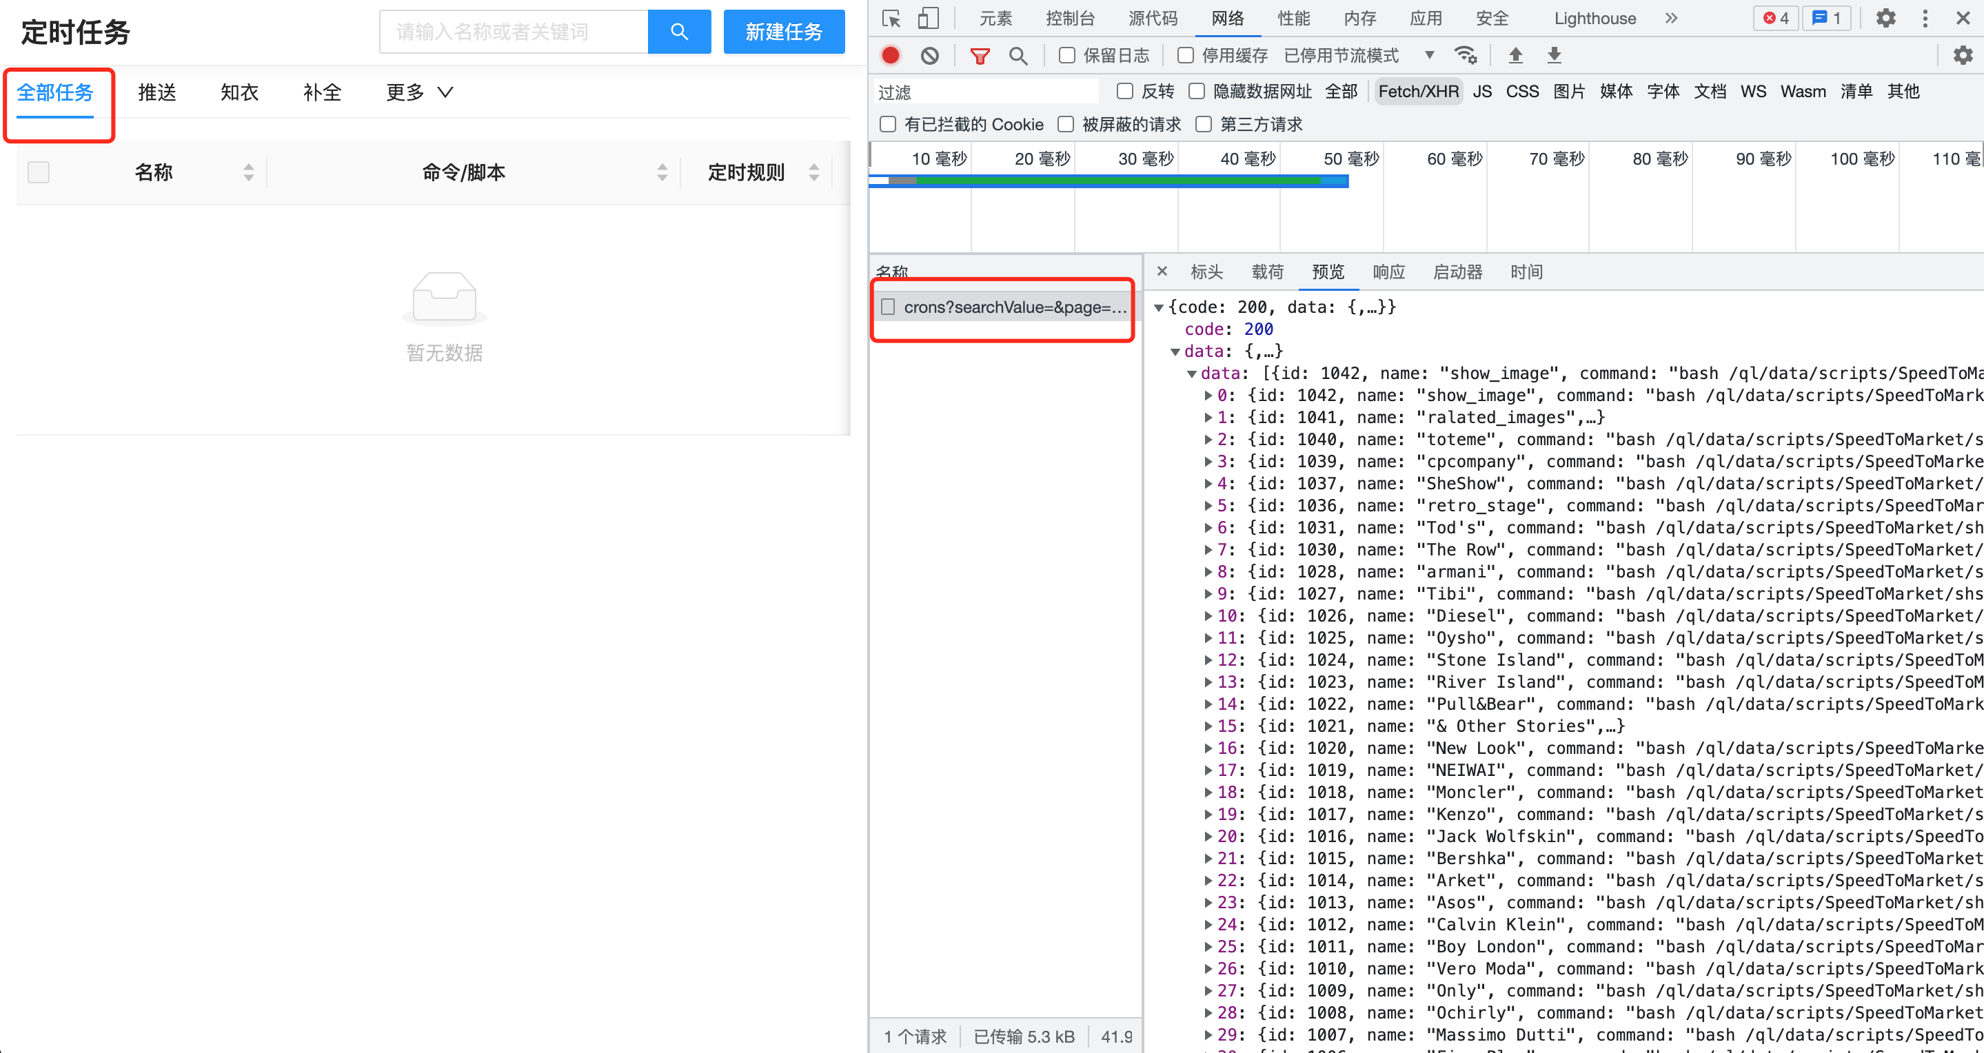The image size is (1984, 1053).
Task: Select all rows via table header checkbox
Action: [39, 172]
